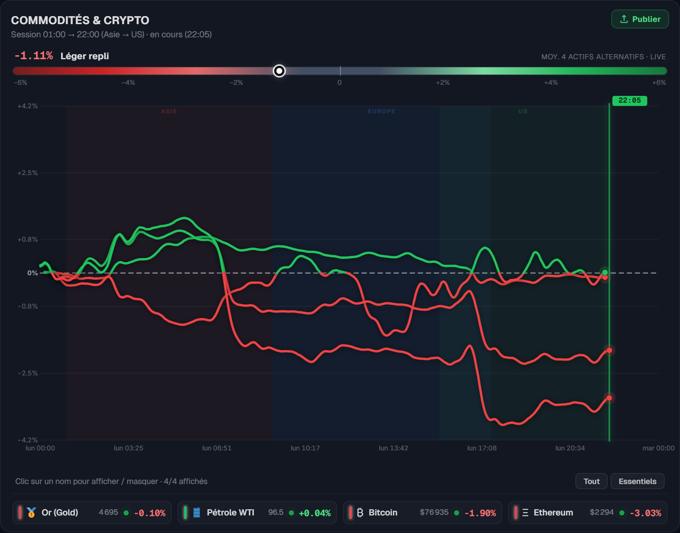The height and width of the screenshot is (533, 680).
Task: Click the EUROPE session label
Action: click(381, 111)
